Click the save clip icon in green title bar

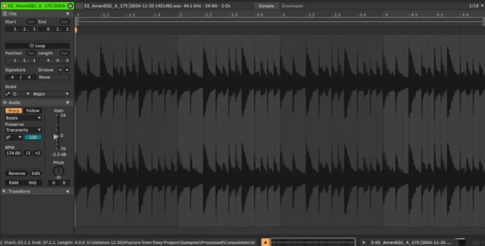[70, 6]
